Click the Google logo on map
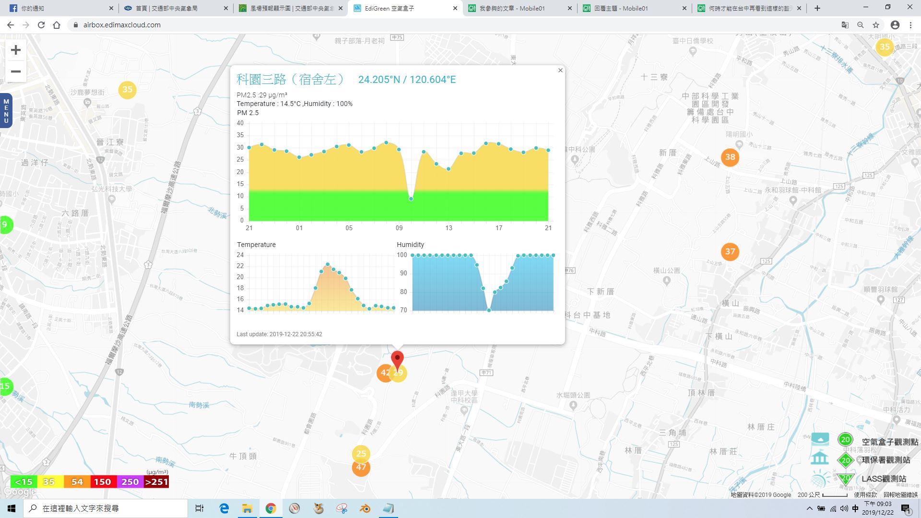 (x=20, y=492)
